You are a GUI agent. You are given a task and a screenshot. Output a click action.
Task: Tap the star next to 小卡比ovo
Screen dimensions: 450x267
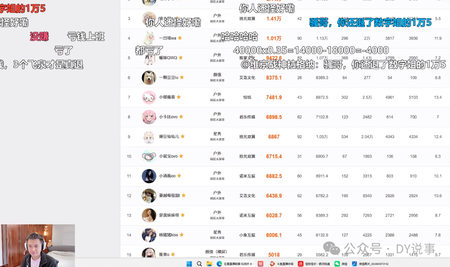(181, 117)
